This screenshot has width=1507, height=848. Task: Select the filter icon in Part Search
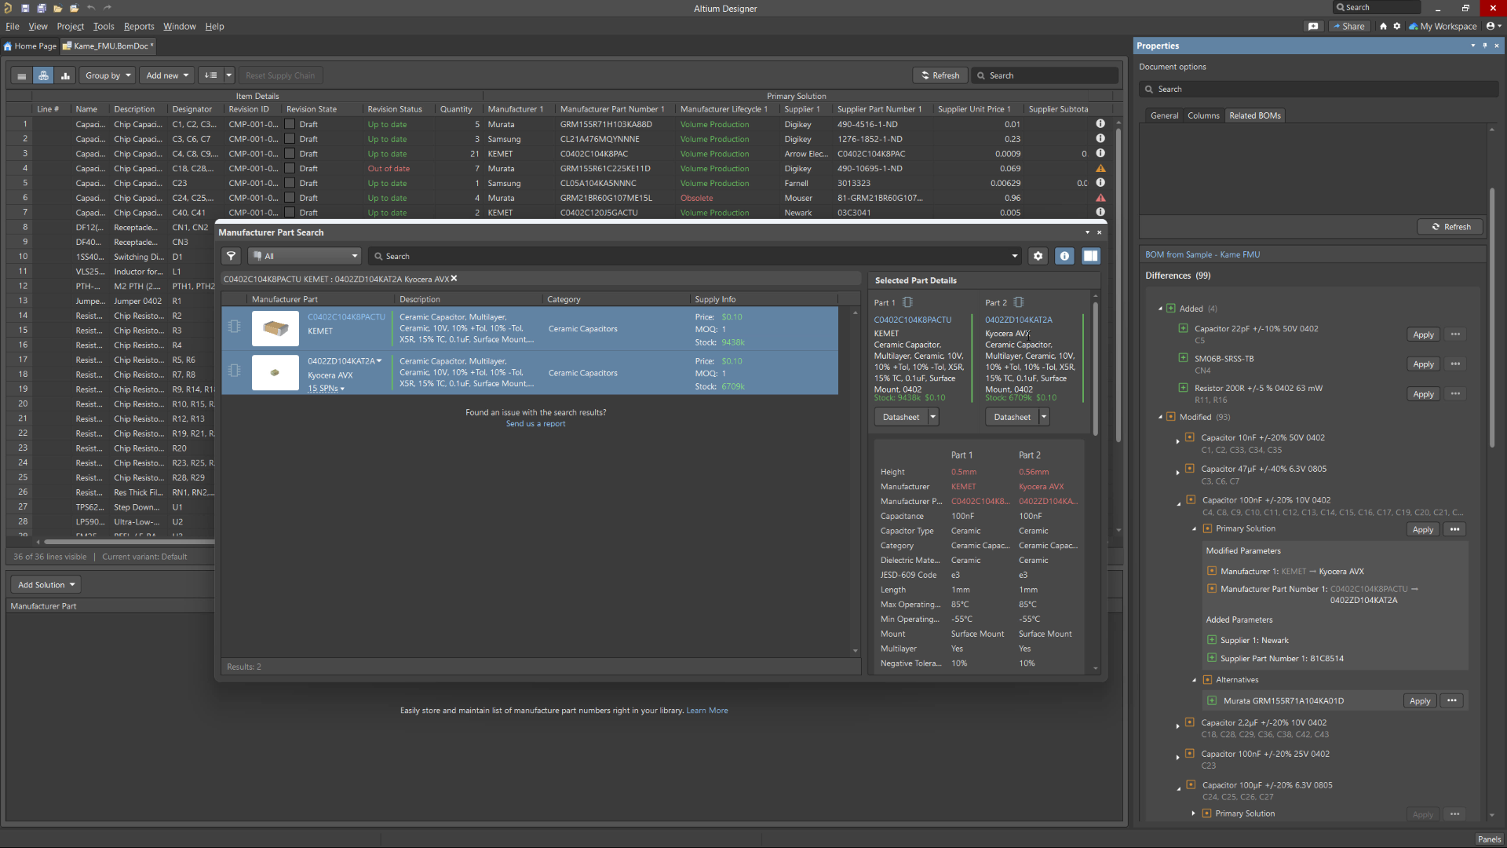232,254
